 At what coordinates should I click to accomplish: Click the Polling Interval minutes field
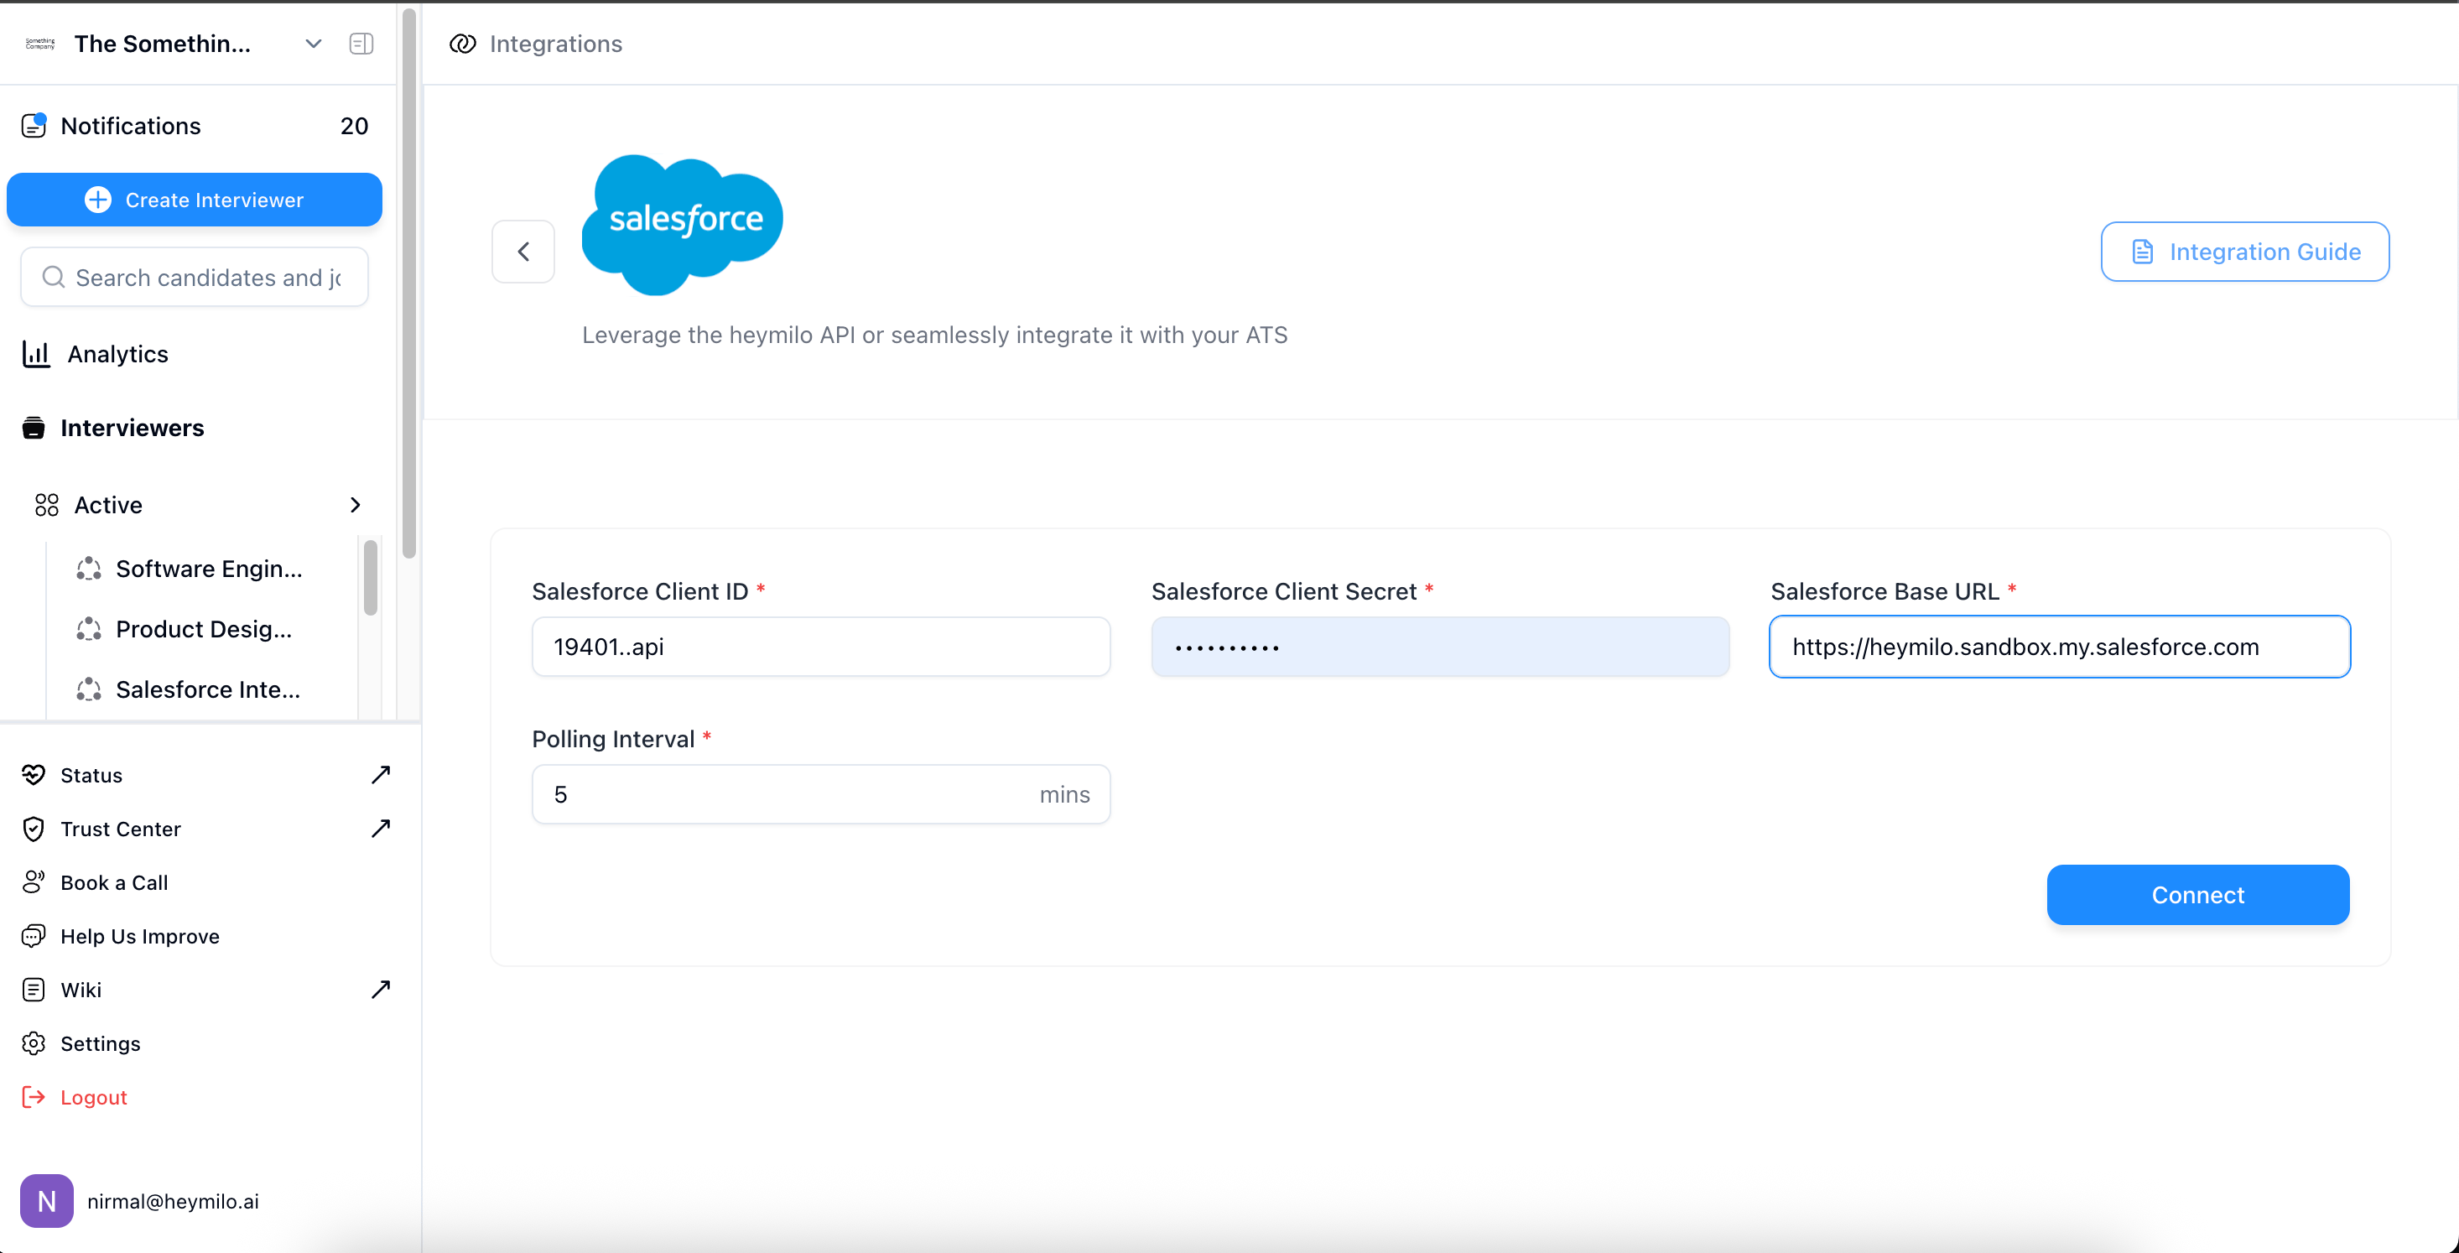coord(821,794)
